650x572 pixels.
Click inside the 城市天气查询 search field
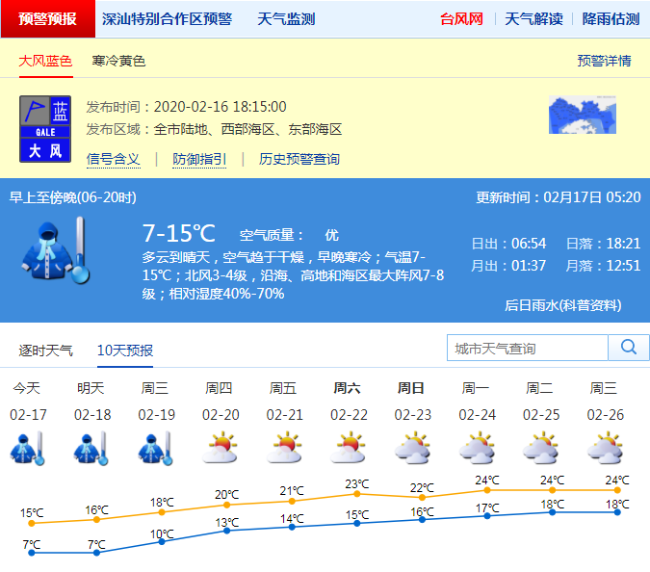pyautogui.click(x=528, y=348)
